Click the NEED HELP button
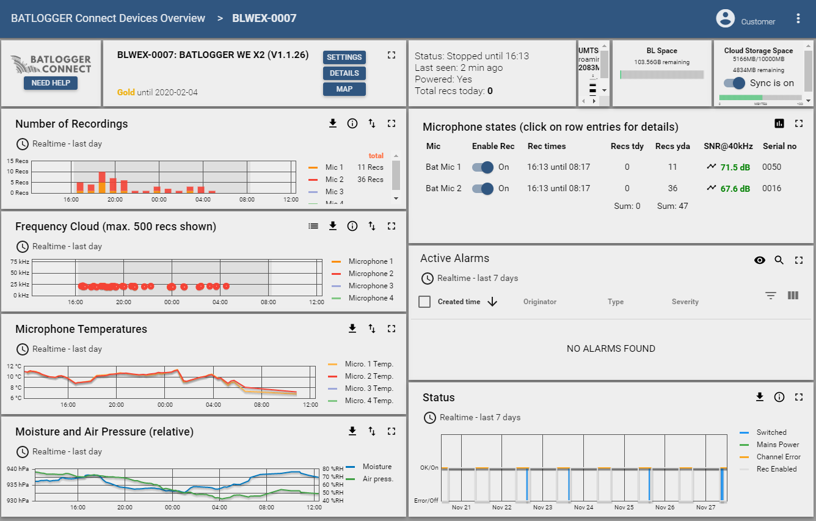The image size is (816, 521). (x=51, y=83)
